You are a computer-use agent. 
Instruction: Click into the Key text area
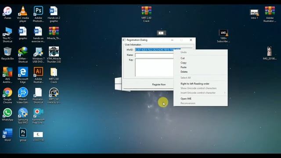pos(154,68)
